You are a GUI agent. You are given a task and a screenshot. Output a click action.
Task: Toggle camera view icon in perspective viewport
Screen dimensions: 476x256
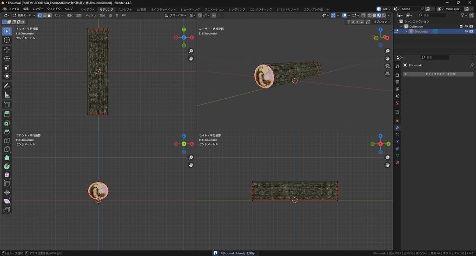click(387, 66)
